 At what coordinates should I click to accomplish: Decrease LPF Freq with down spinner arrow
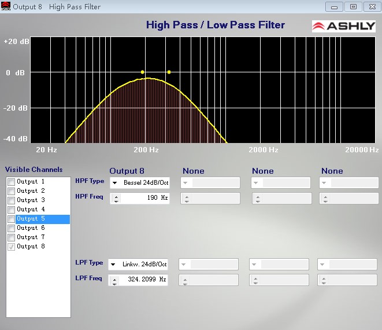[114, 284]
